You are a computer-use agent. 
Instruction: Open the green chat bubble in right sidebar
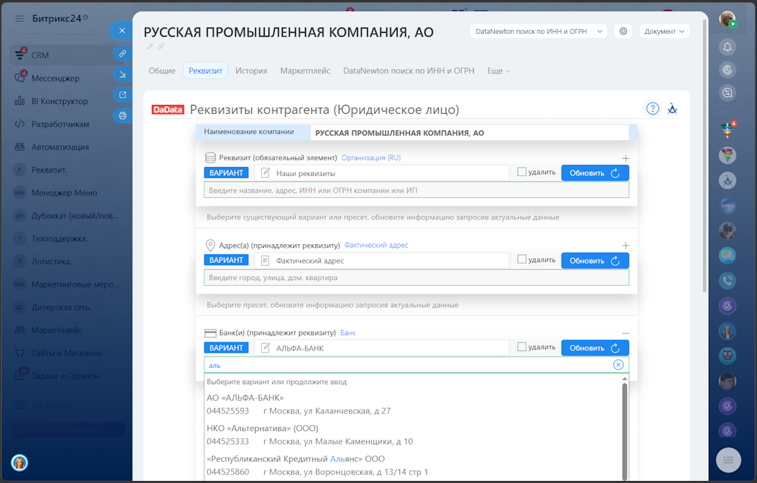pos(727,255)
